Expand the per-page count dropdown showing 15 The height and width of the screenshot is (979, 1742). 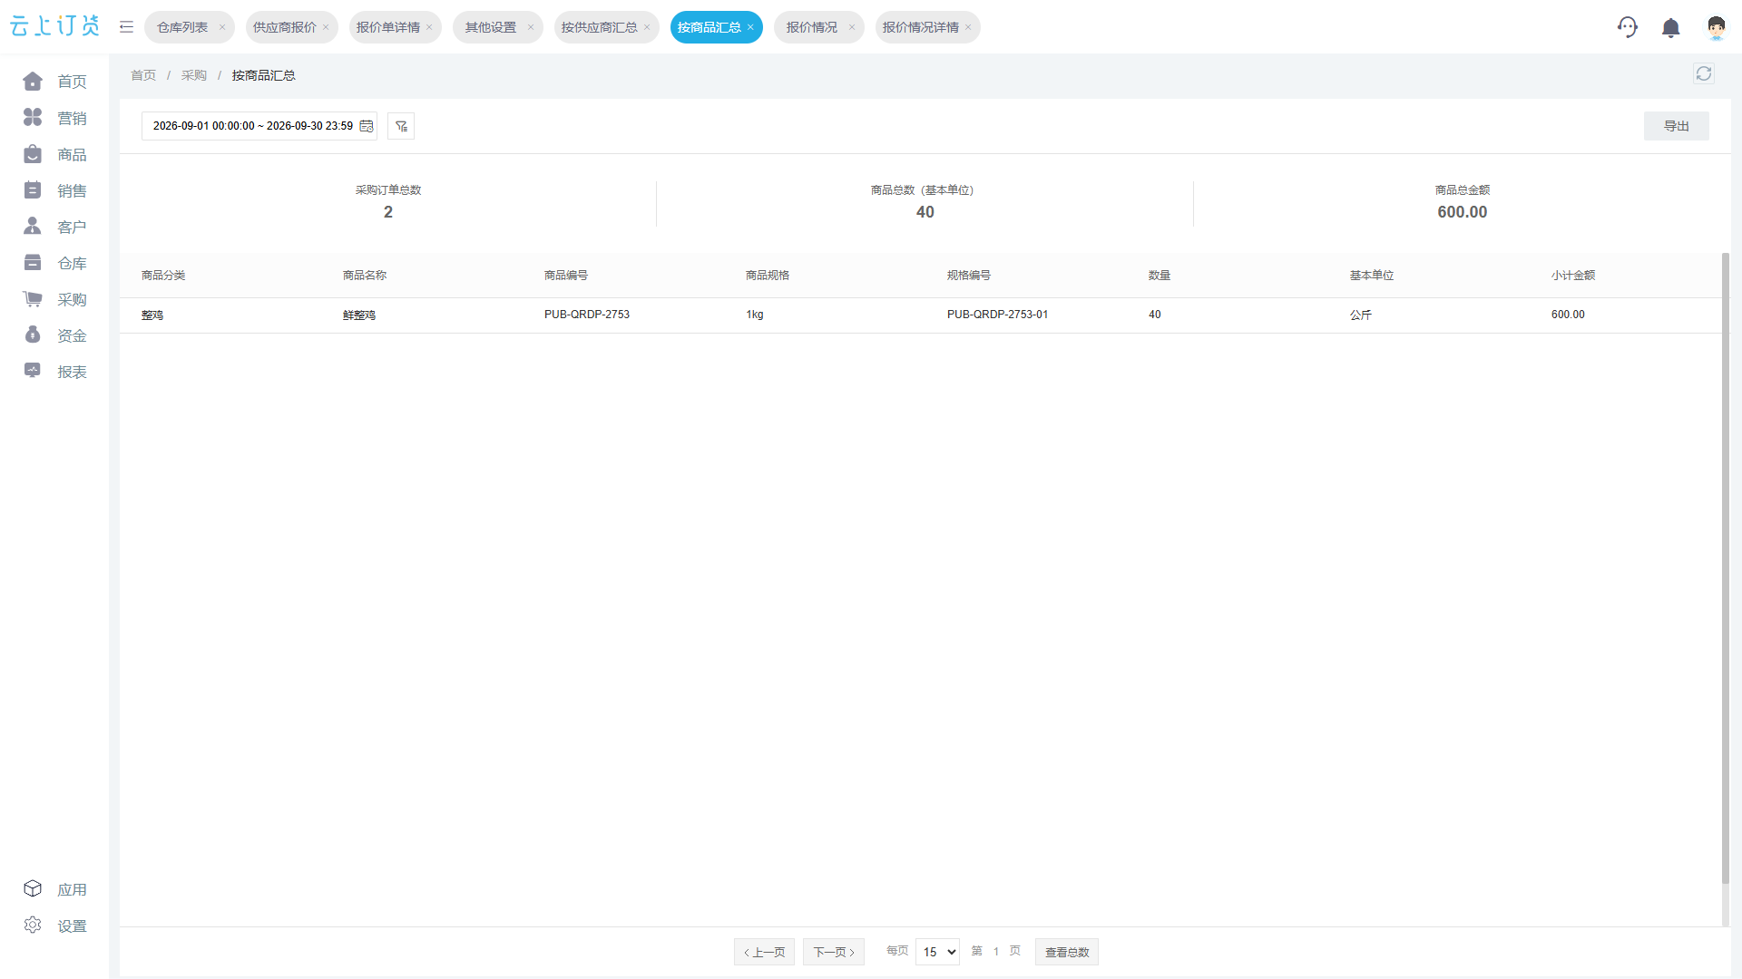click(937, 952)
